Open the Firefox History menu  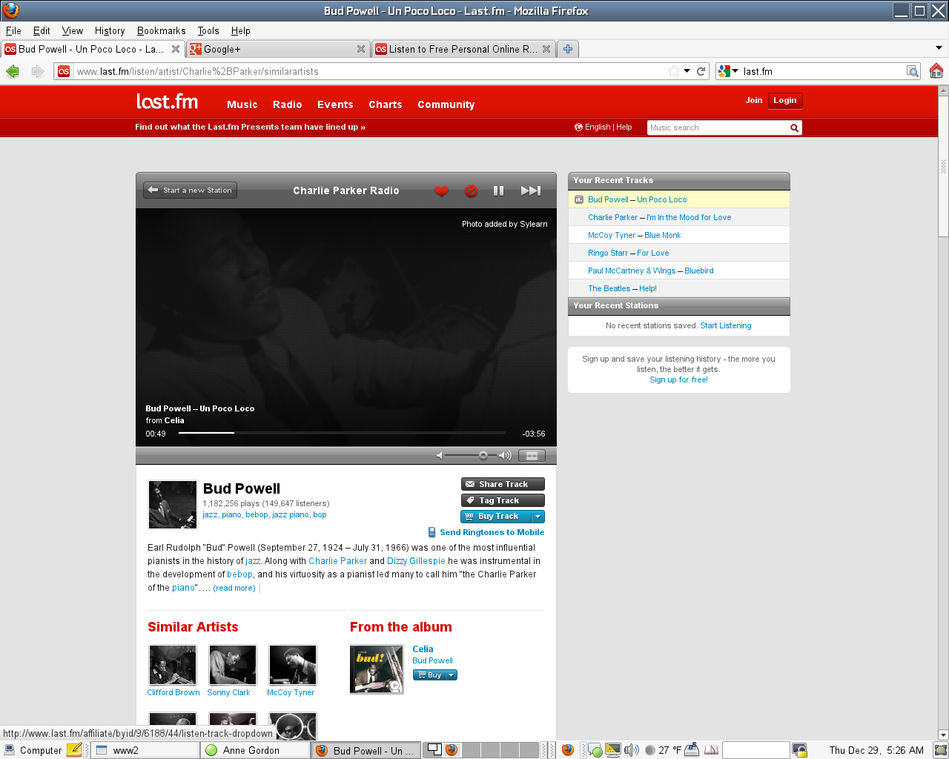pos(110,30)
